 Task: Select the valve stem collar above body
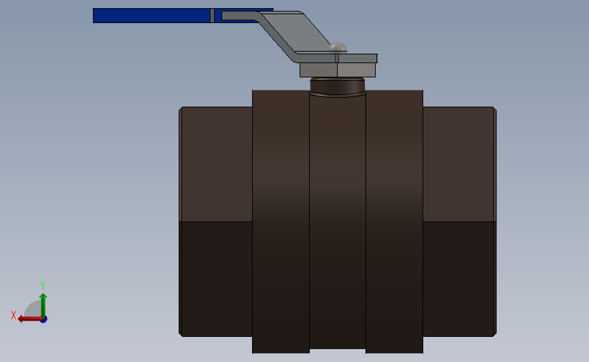tap(338, 86)
